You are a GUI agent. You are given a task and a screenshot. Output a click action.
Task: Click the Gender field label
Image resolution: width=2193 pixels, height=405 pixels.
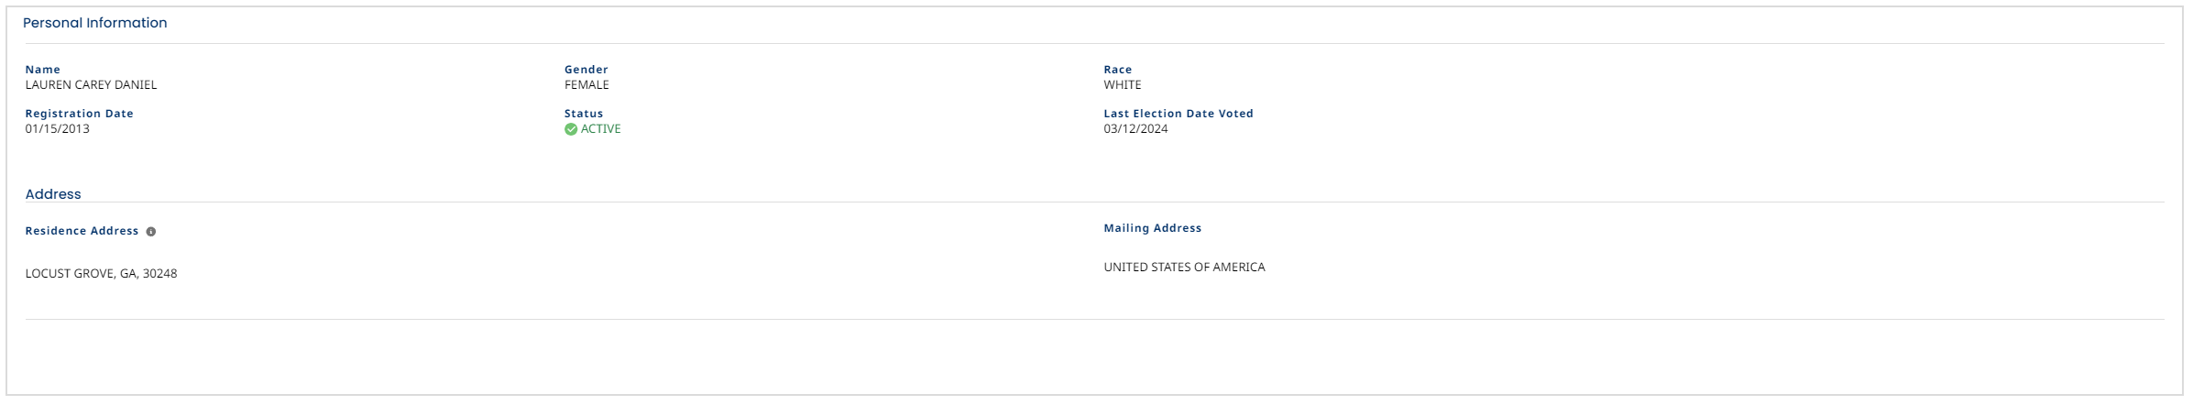586,70
